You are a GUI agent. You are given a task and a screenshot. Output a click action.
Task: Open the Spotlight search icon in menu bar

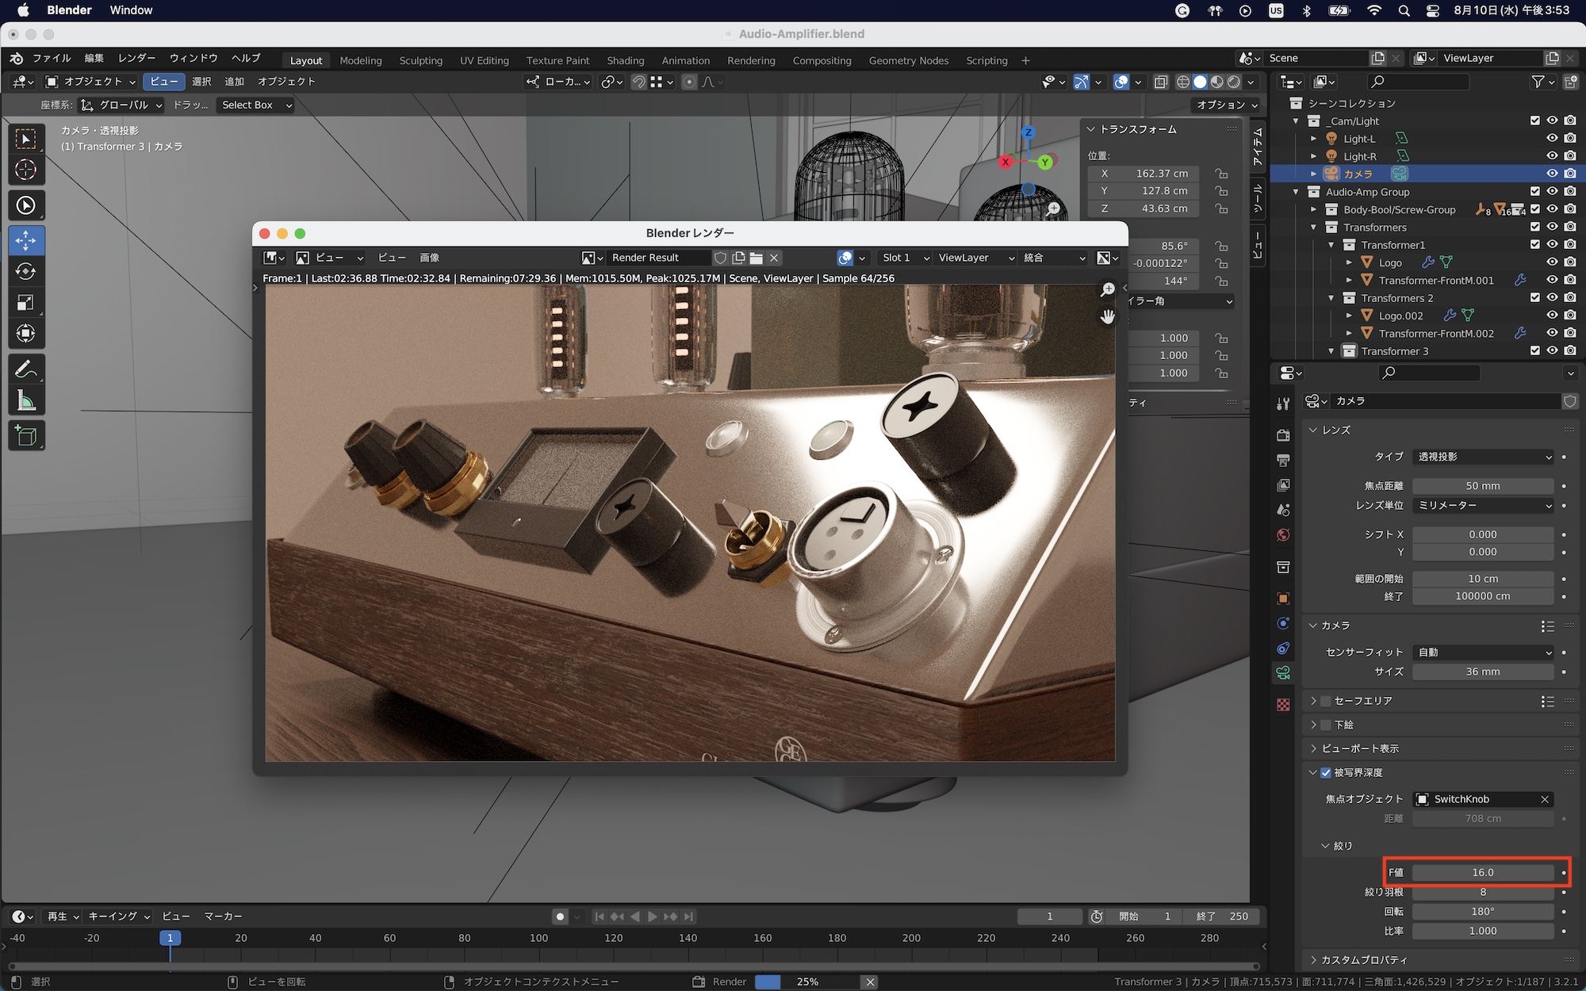1404,10
